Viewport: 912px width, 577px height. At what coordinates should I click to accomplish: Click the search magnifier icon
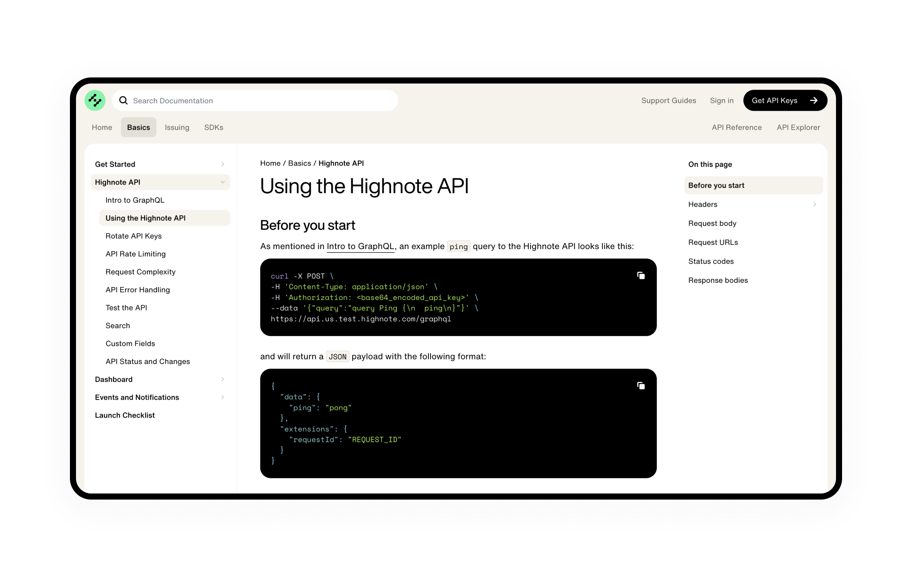pyautogui.click(x=123, y=101)
